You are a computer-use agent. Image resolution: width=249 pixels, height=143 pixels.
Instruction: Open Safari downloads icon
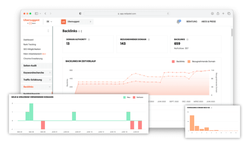tap(212, 14)
